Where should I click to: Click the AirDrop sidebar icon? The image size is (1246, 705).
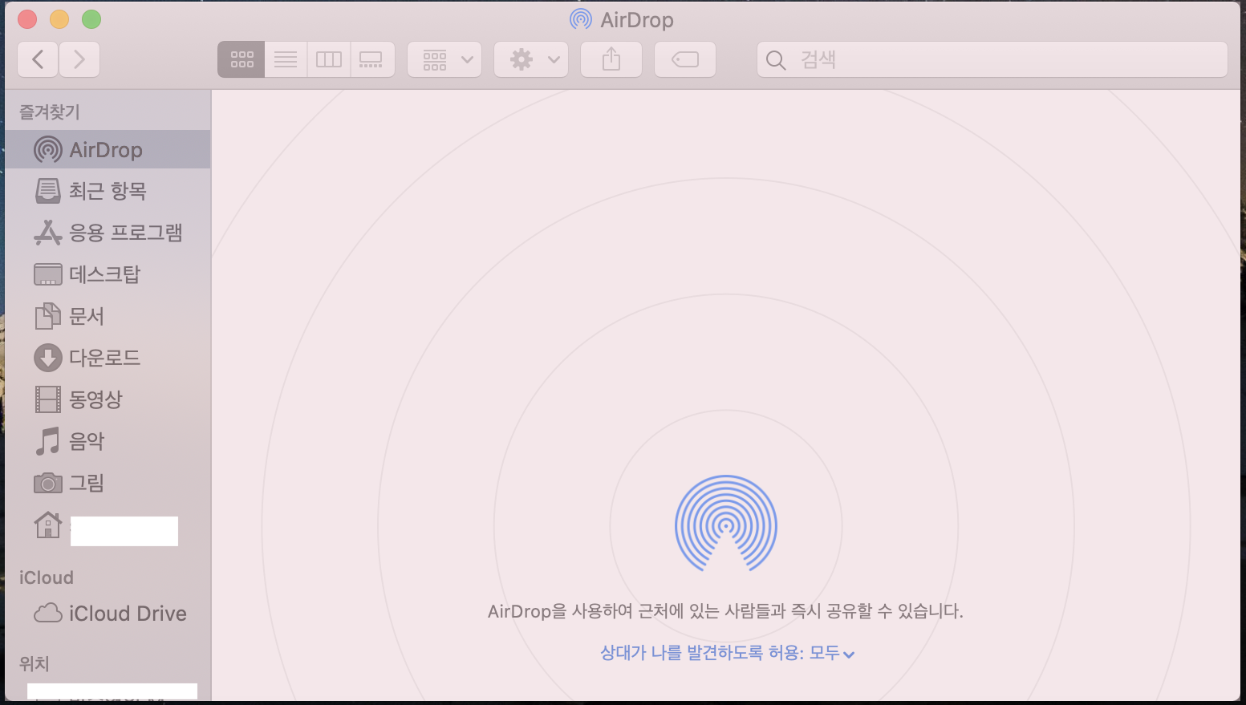(48, 150)
